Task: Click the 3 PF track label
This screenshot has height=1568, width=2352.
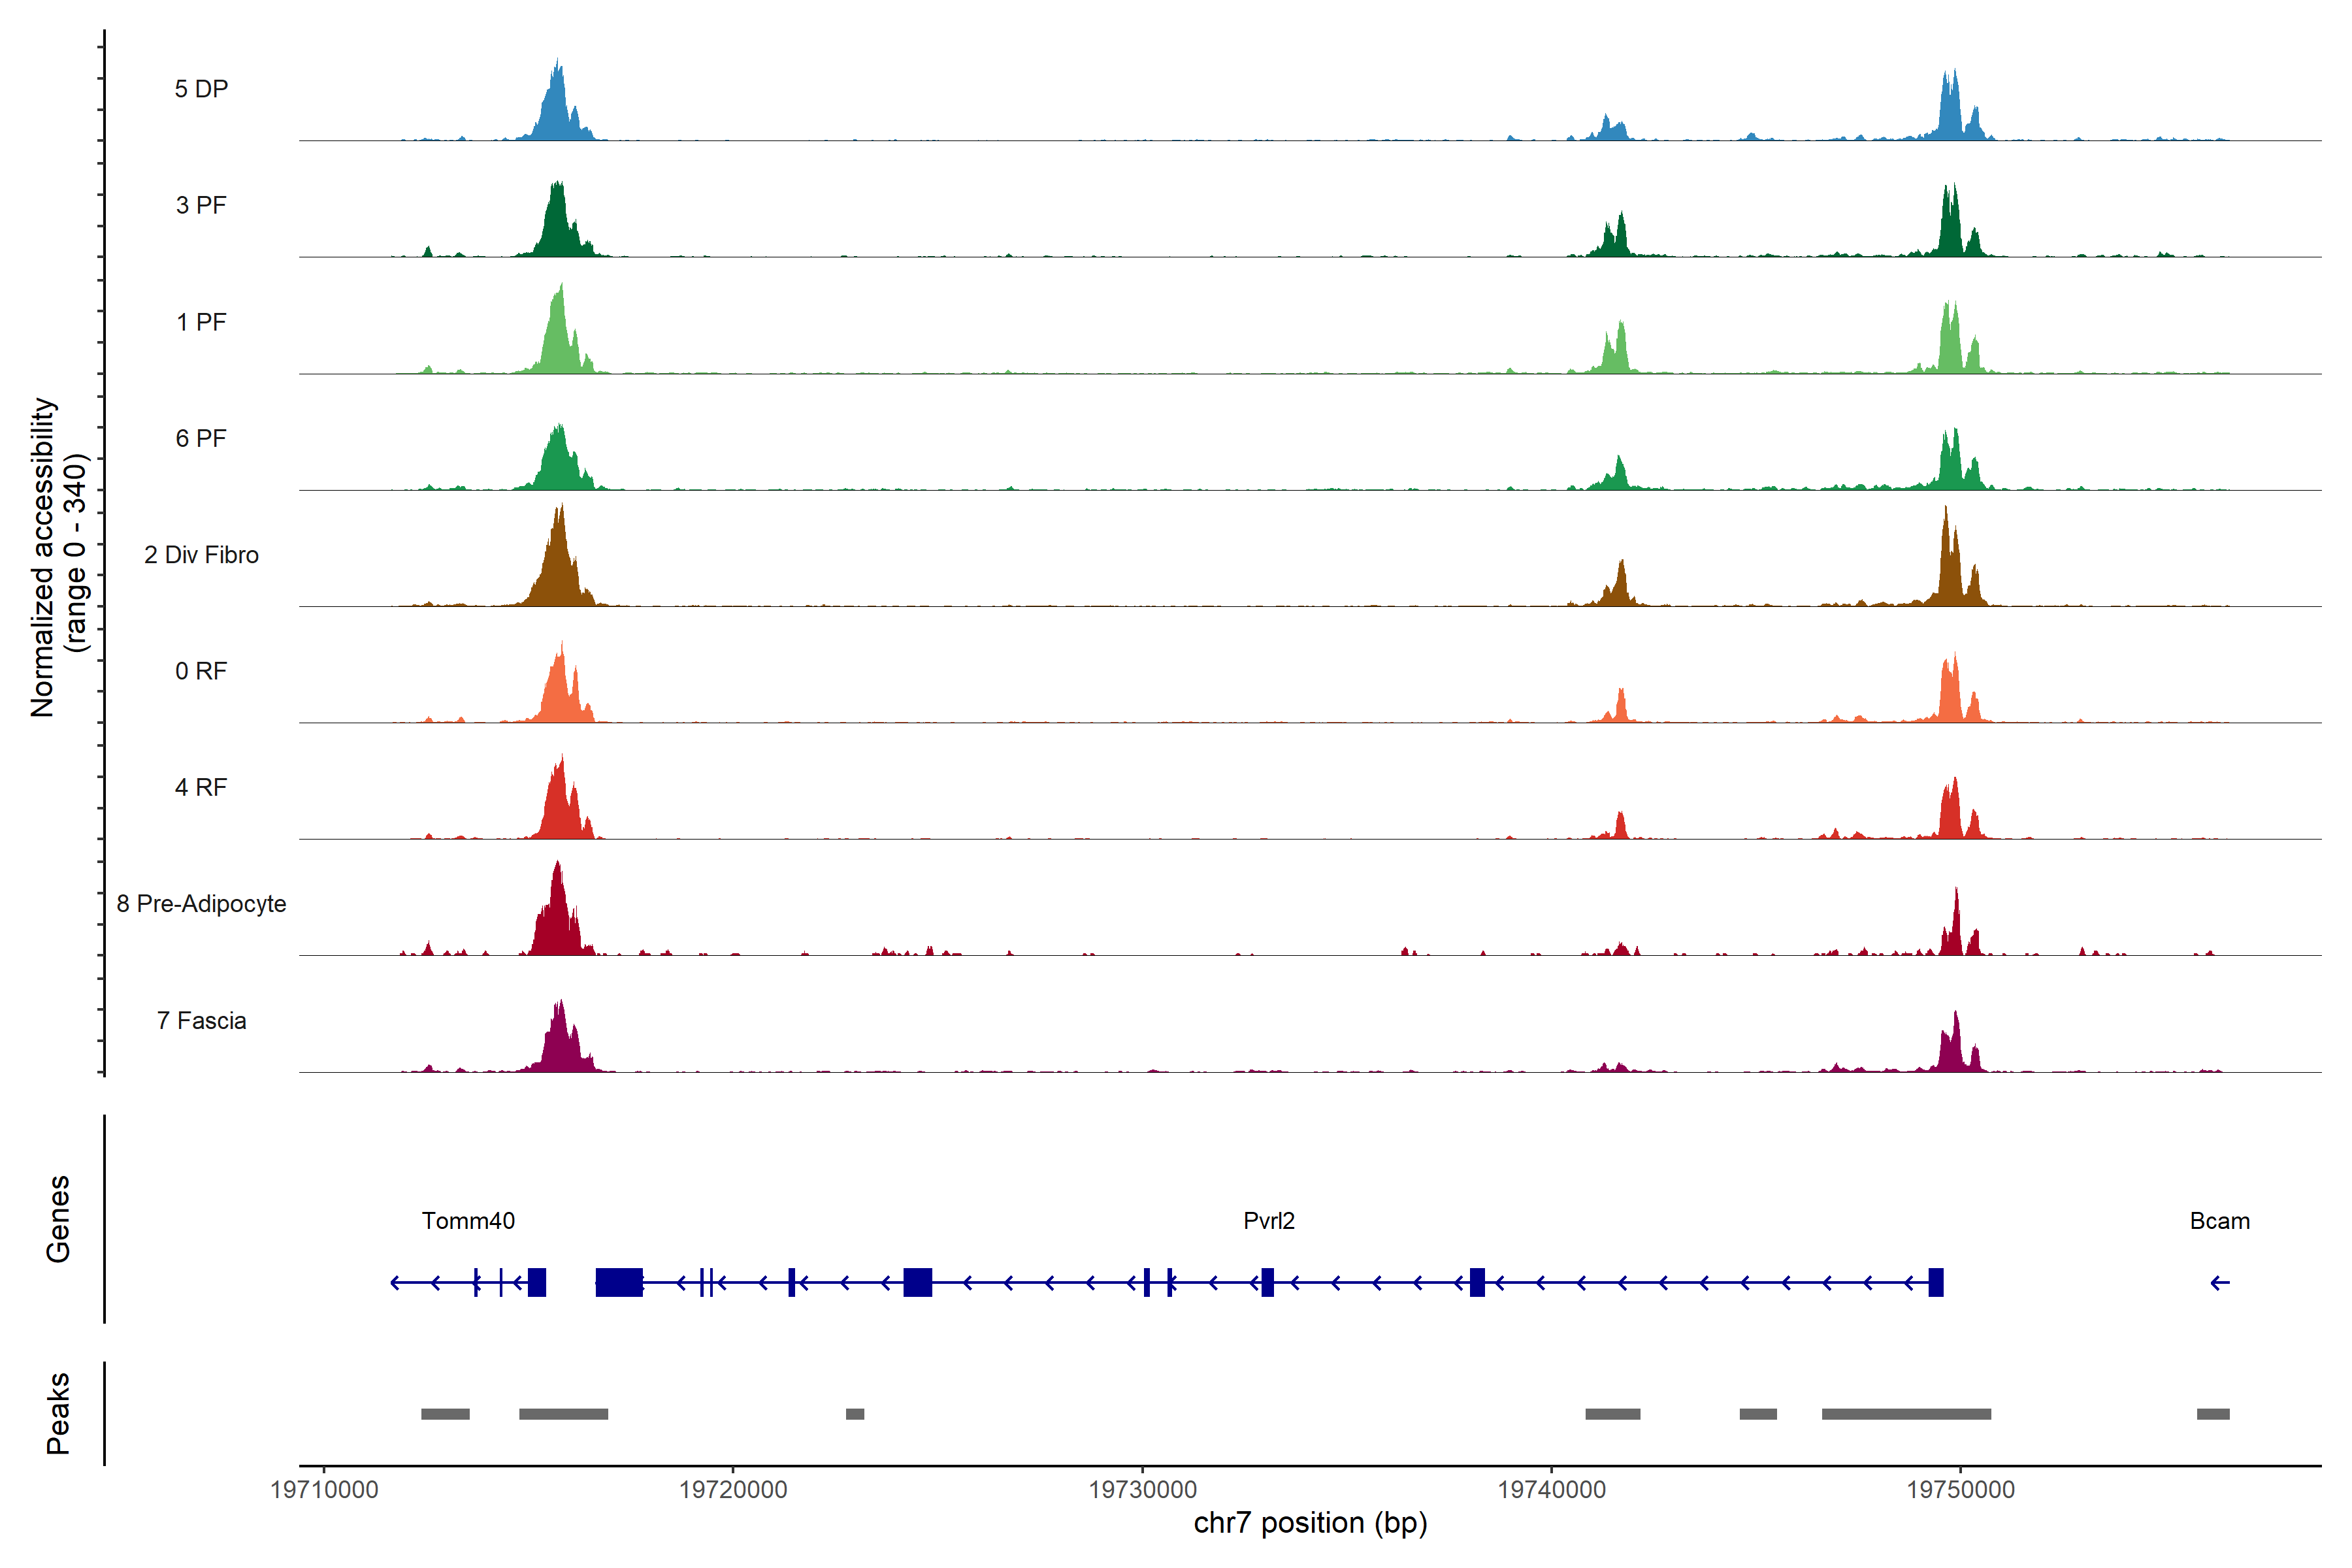Action: (x=201, y=205)
